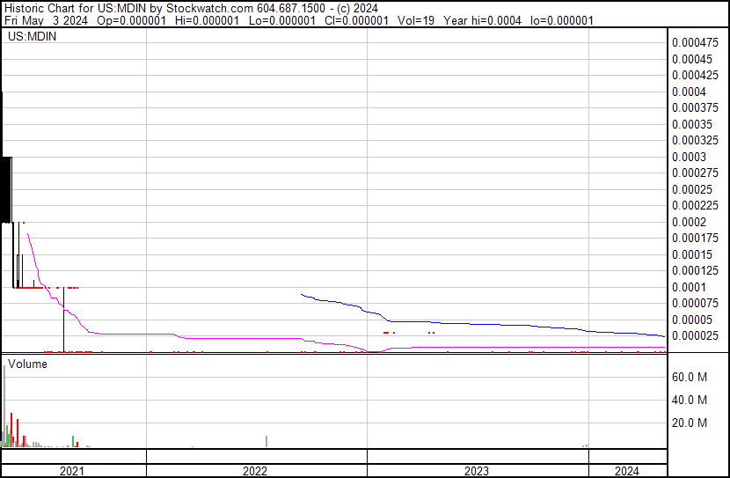This screenshot has width=730, height=478.
Task: Select the 0.000275 price axis label
Action: click(695, 173)
